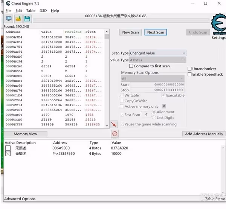Toggle the Executable checkbox
The image size is (226, 209).
tap(163, 95)
